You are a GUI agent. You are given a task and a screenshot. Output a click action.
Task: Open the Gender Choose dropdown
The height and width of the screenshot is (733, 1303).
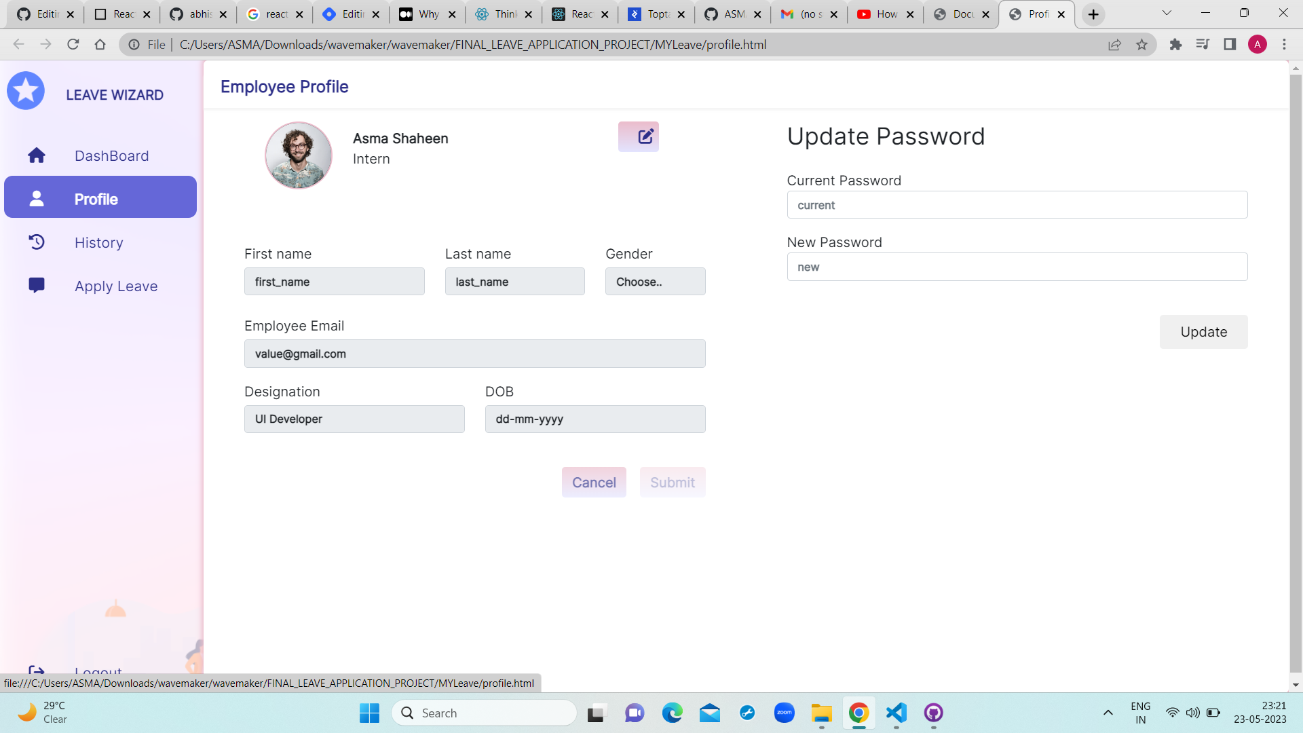coord(654,281)
